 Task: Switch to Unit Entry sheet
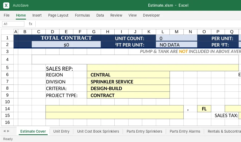pyautogui.click(x=61, y=131)
